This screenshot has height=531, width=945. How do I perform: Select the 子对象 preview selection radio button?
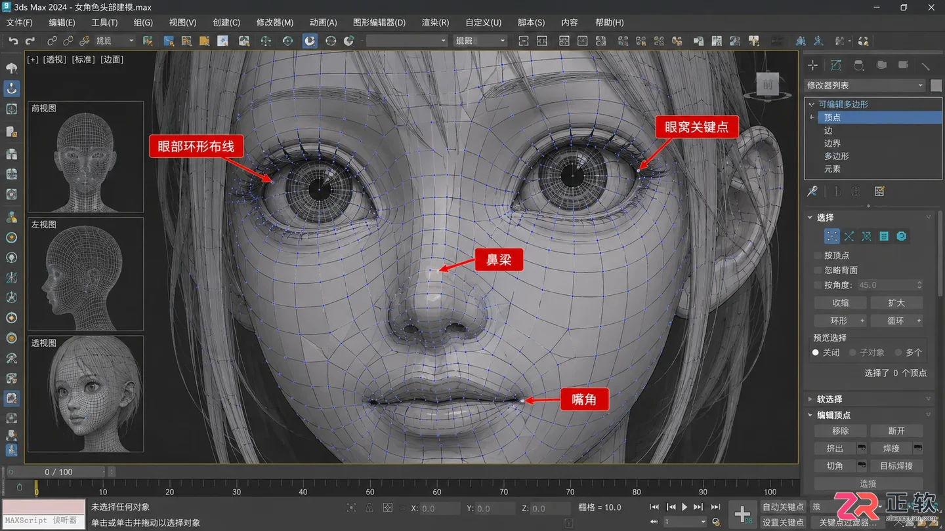(x=852, y=353)
